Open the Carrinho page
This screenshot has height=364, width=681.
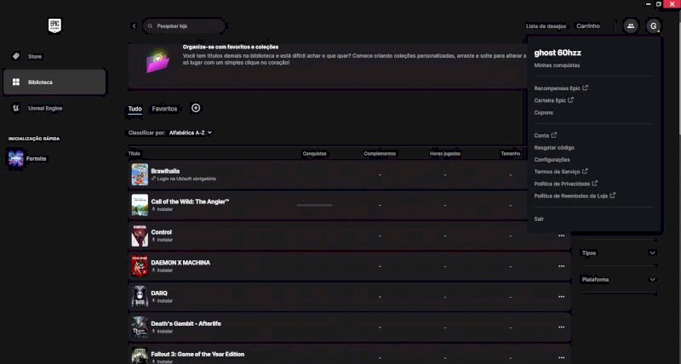[x=588, y=26]
